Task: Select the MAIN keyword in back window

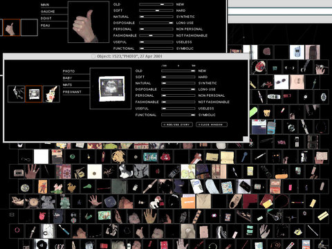Action: [45, 5]
